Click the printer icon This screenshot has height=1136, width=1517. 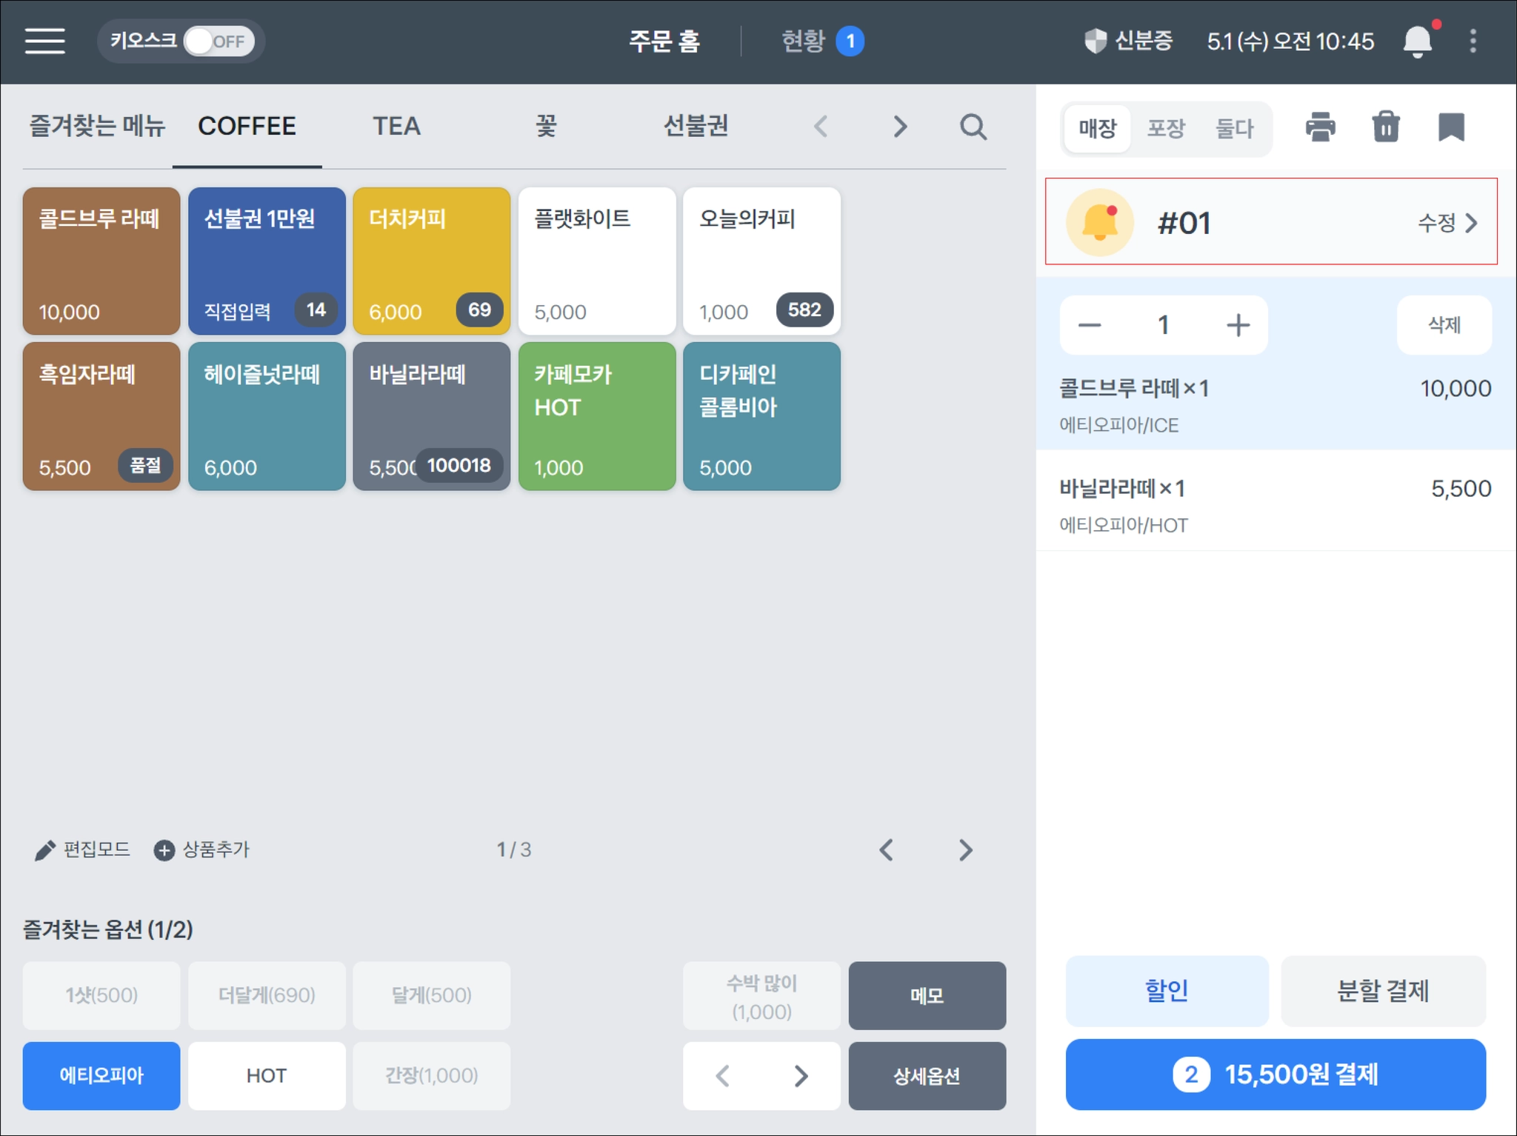tap(1320, 127)
